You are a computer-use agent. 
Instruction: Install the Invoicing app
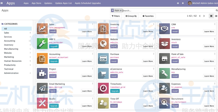pos(114,31)
